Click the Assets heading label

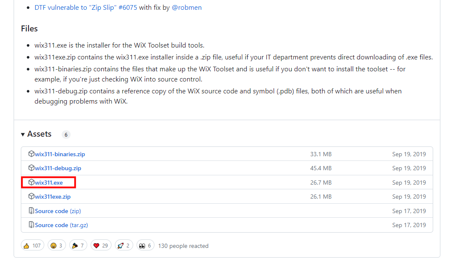[40, 134]
